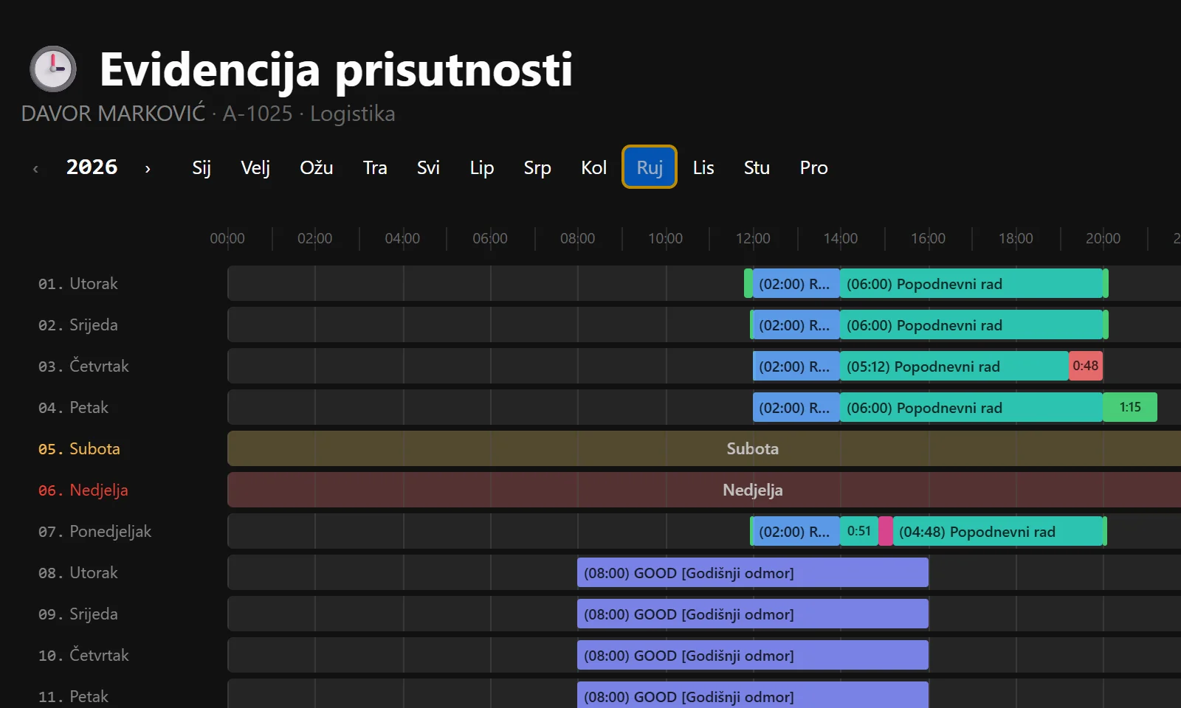Image resolution: width=1181 pixels, height=708 pixels.
Task: Open the Srp month tab
Action: pyautogui.click(x=537, y=167)
